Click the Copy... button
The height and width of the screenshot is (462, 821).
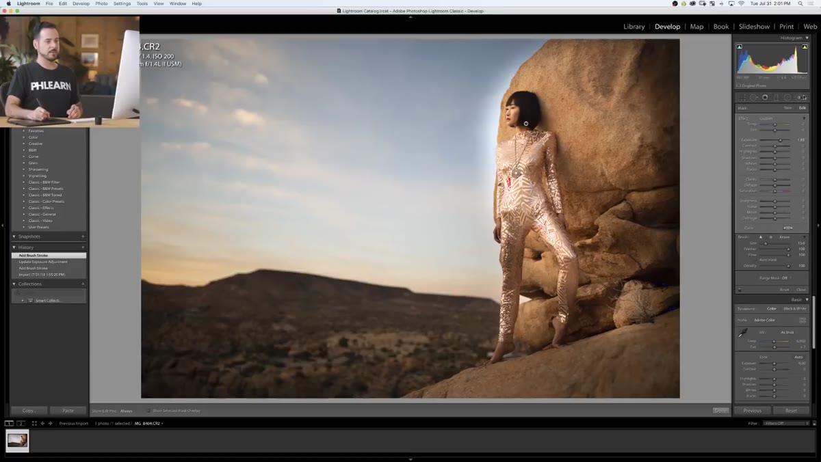pyautogui.click(x=29, y=411)
